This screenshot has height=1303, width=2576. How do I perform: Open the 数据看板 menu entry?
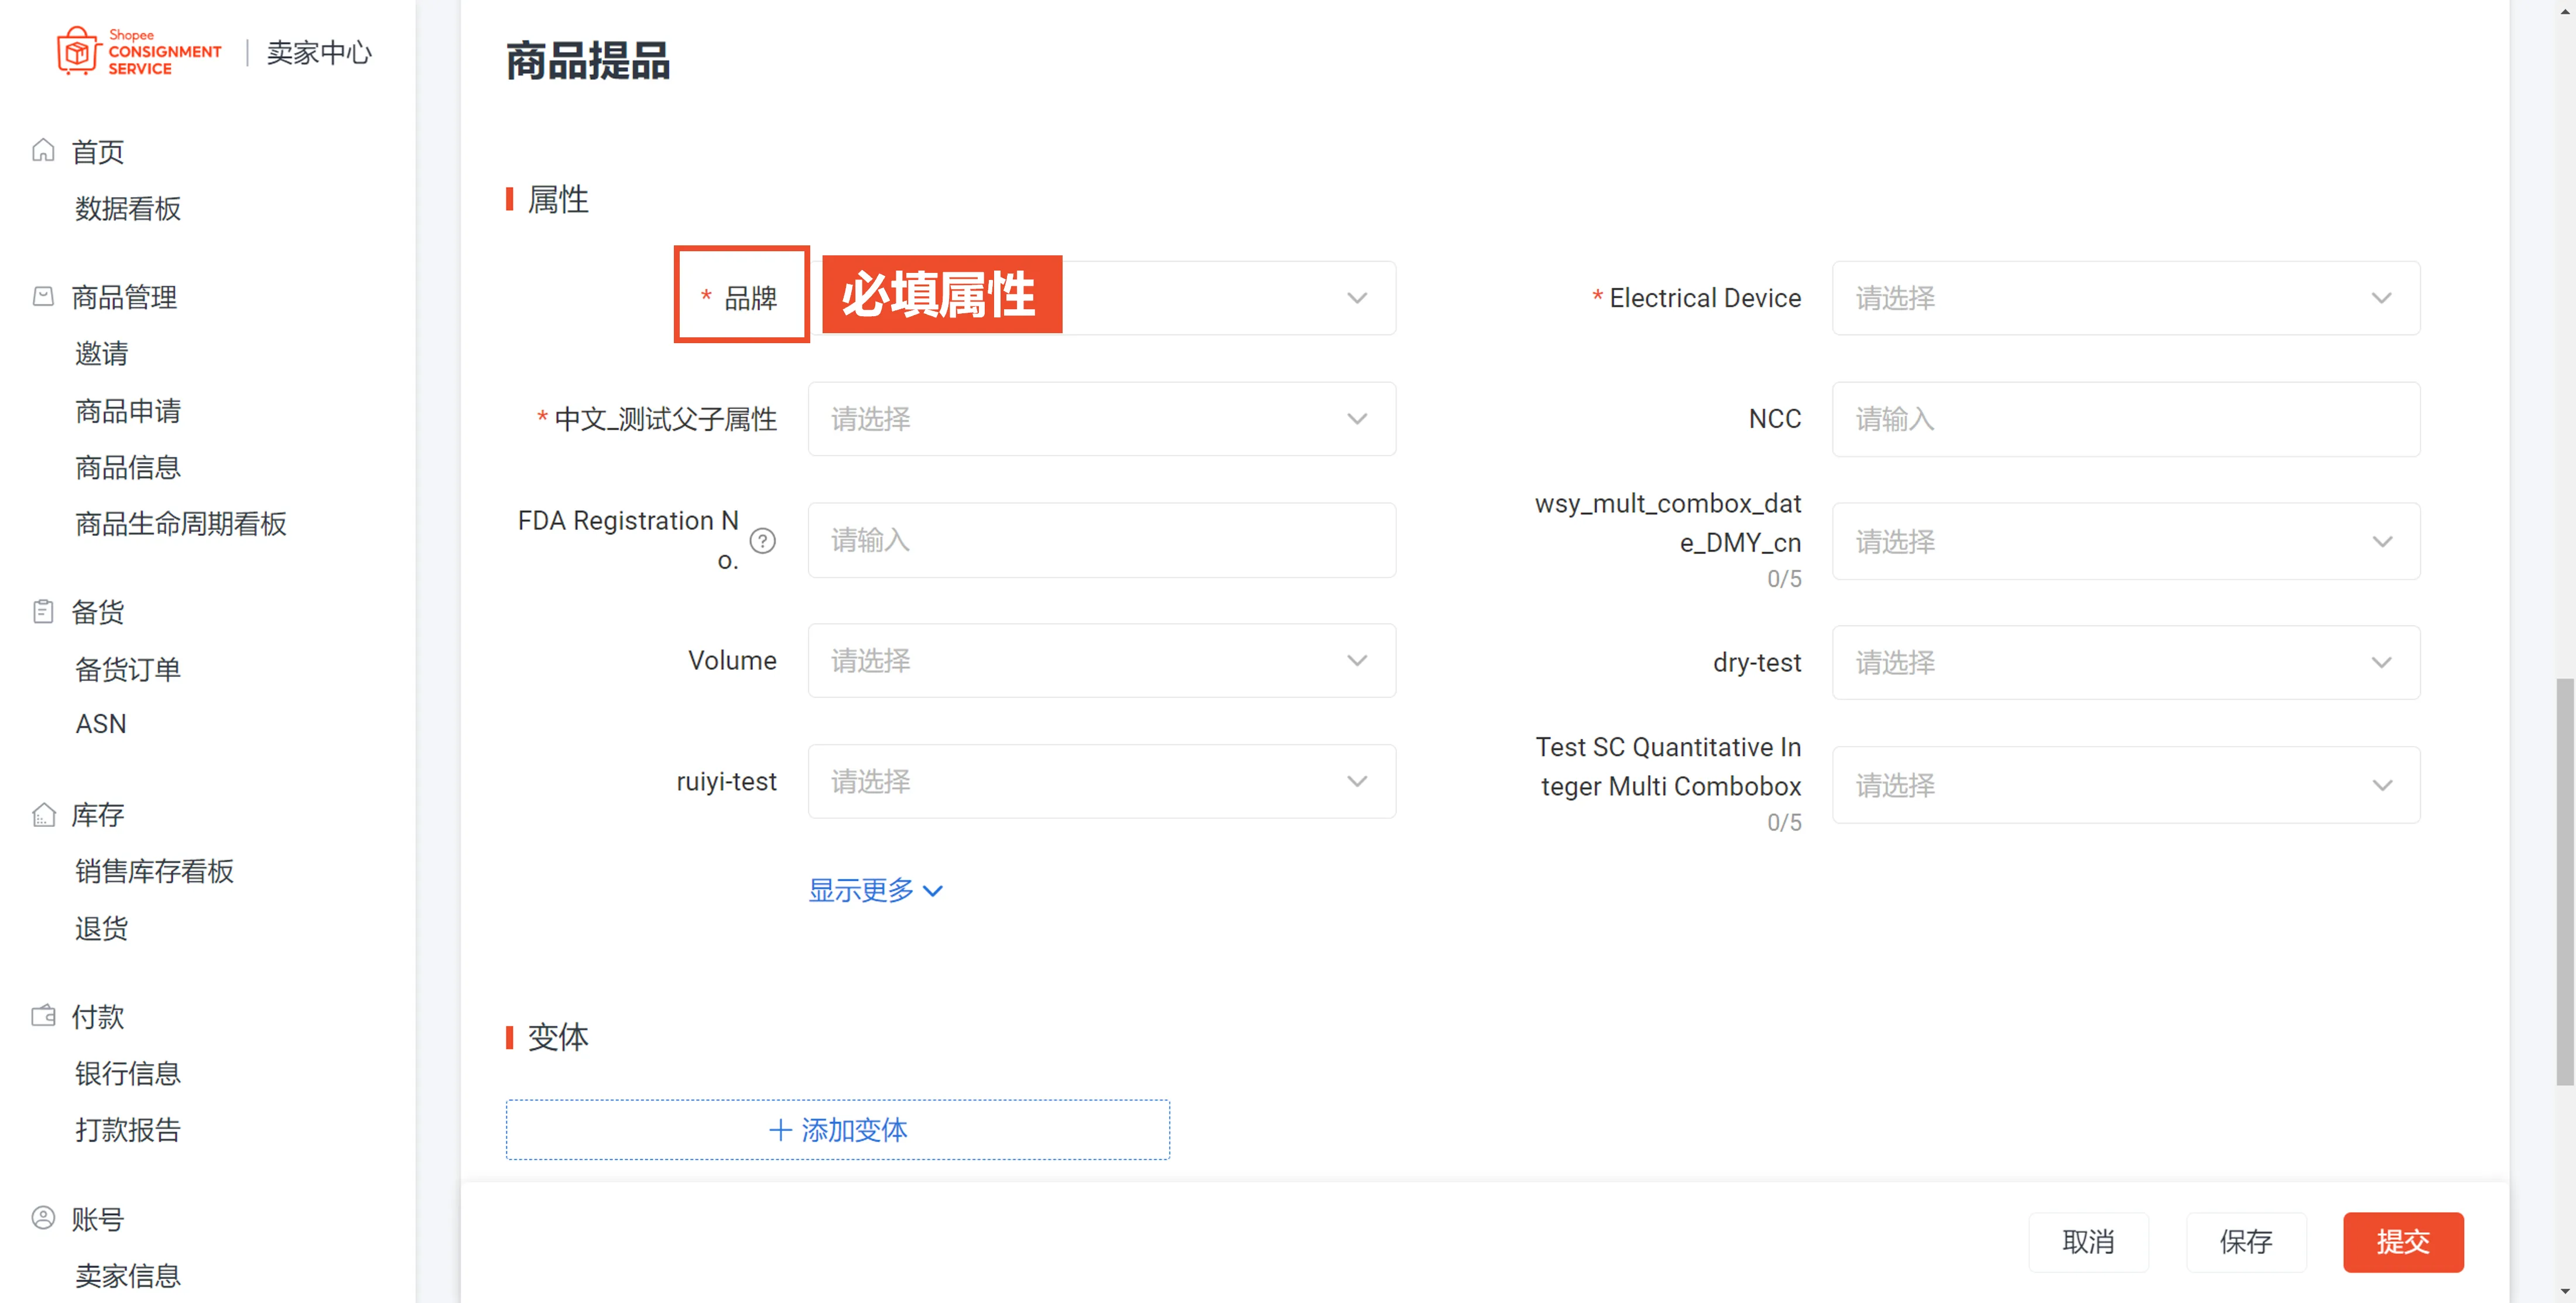128,209
